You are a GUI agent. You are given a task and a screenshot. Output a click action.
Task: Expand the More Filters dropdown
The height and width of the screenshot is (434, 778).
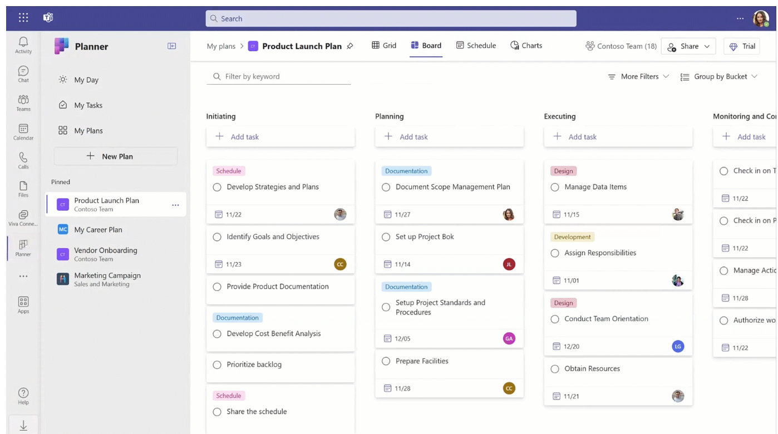(x=638, y=77)
